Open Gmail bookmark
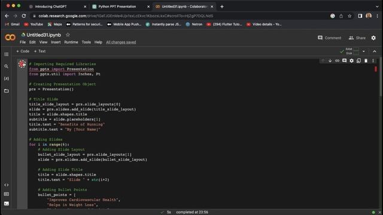This screenshot has width=383, height=215. (12, 24)
